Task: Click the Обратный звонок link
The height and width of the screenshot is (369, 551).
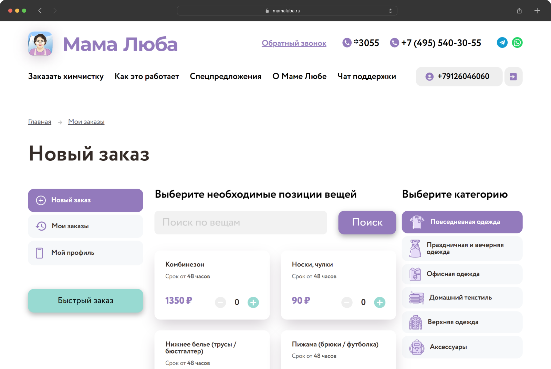Action: (x=294, y=43)
